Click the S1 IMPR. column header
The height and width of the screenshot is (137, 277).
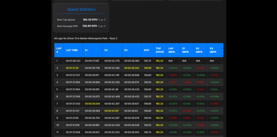tap(187, 50)
